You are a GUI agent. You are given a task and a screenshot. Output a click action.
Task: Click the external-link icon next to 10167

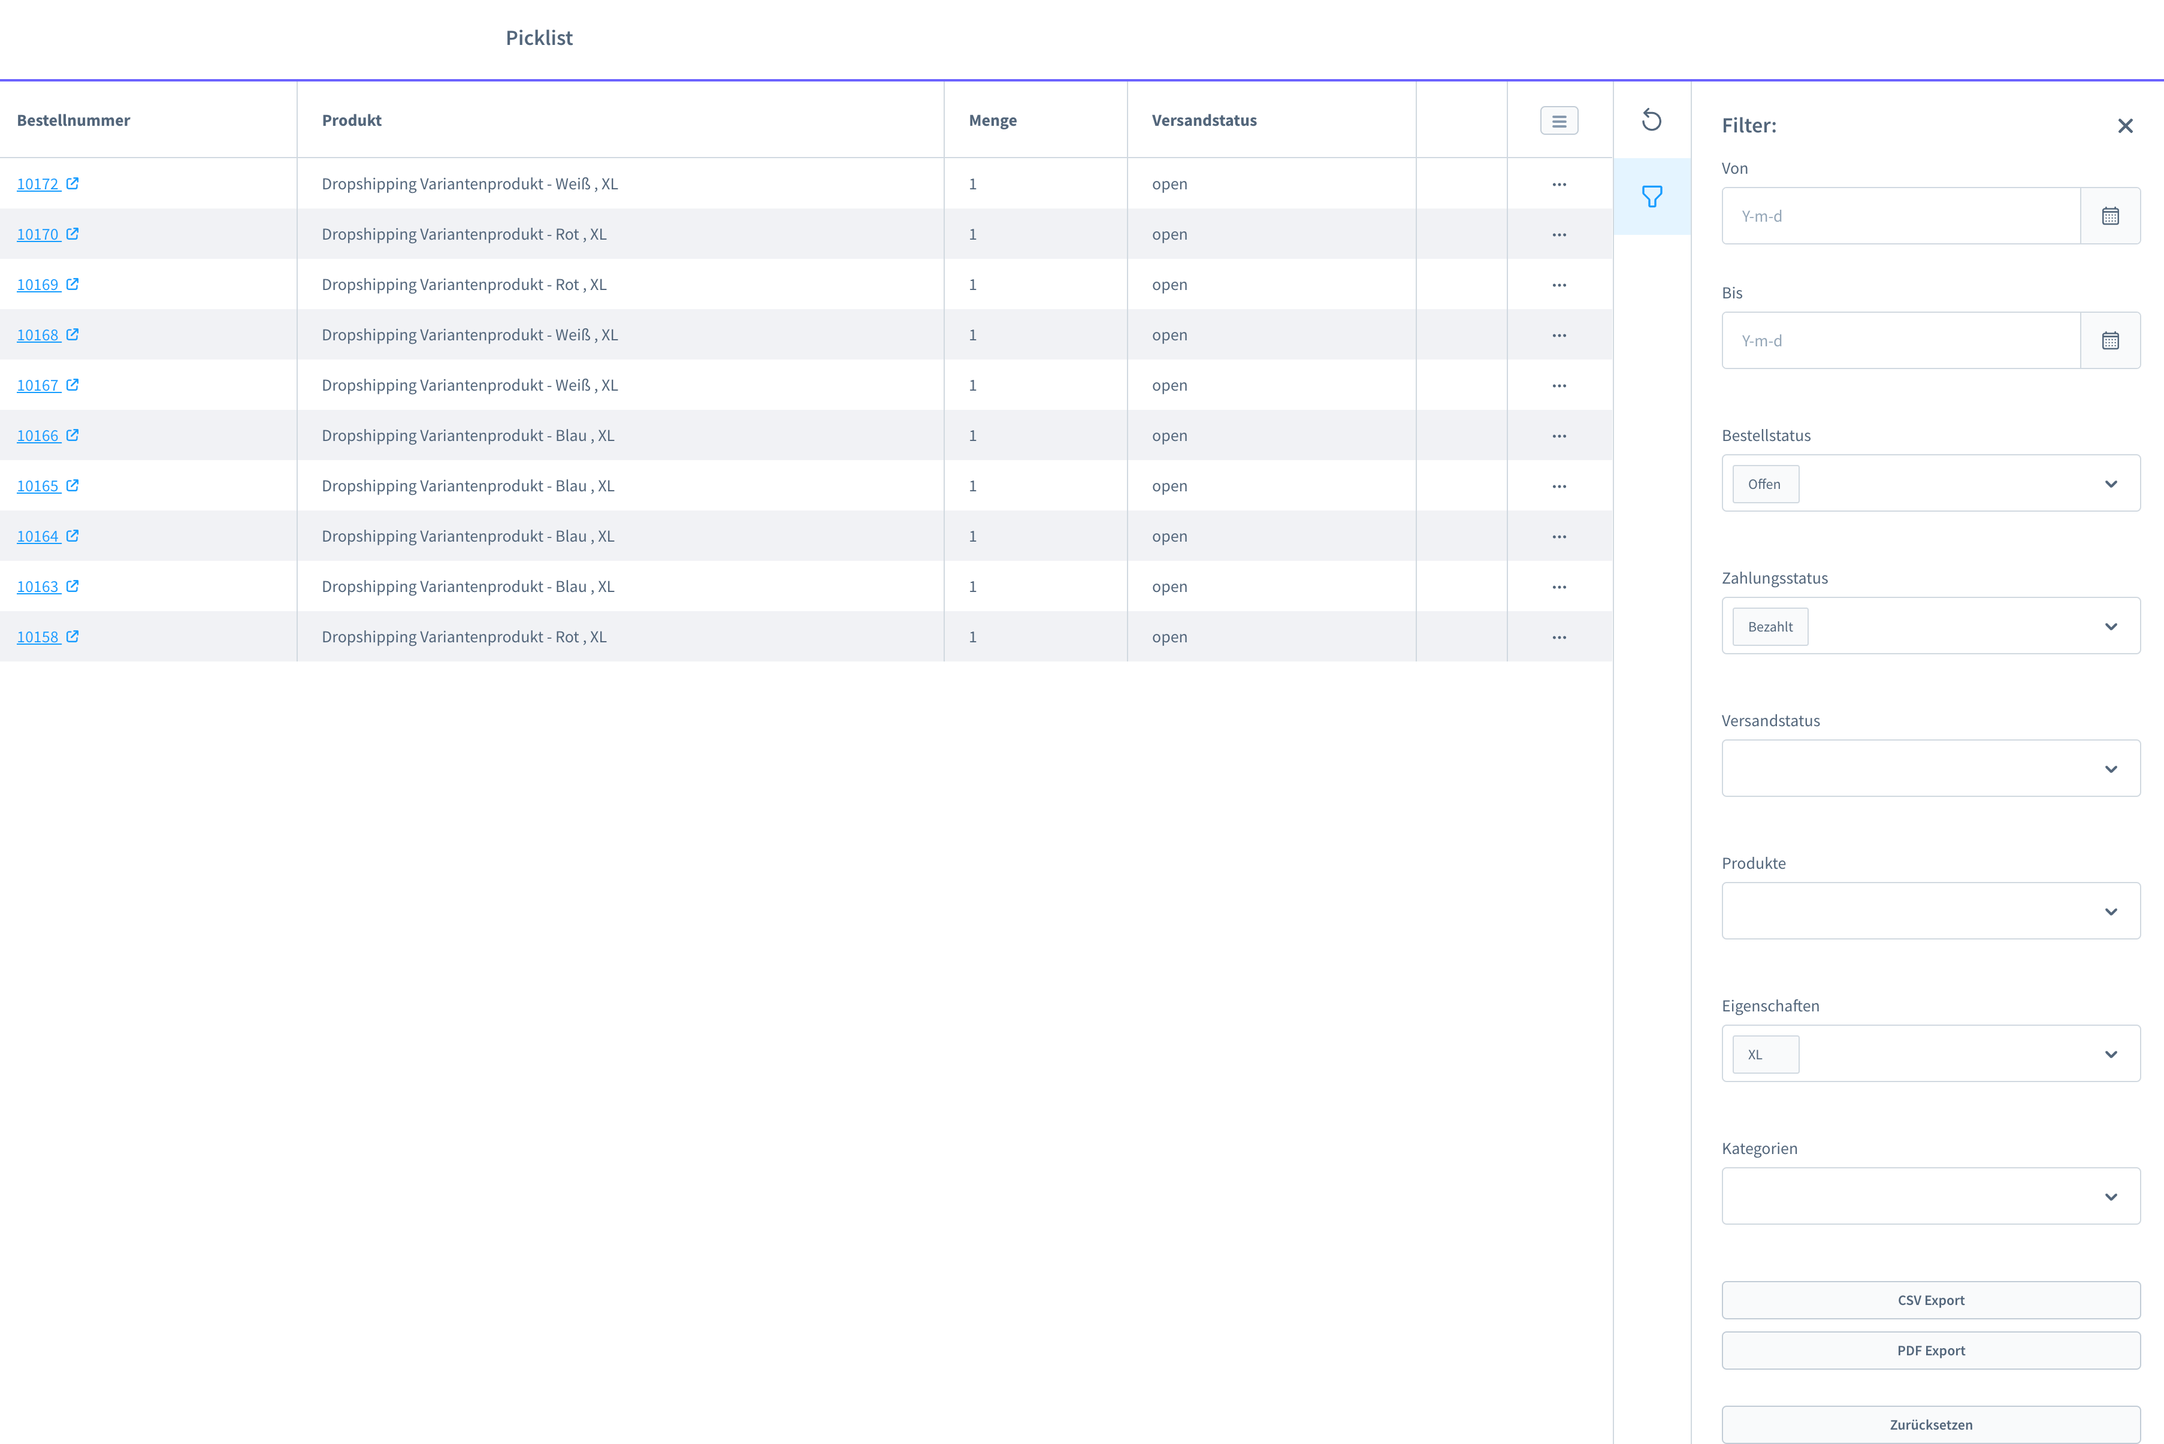click(72, 385)
